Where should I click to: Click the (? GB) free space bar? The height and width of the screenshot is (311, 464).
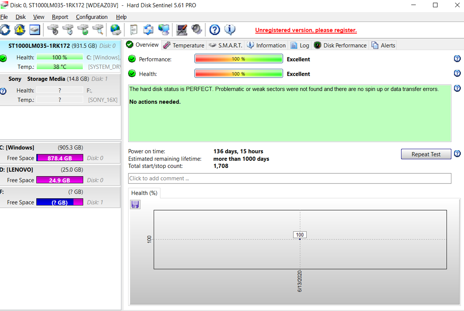pyautogui.click(x=60, y=203)
